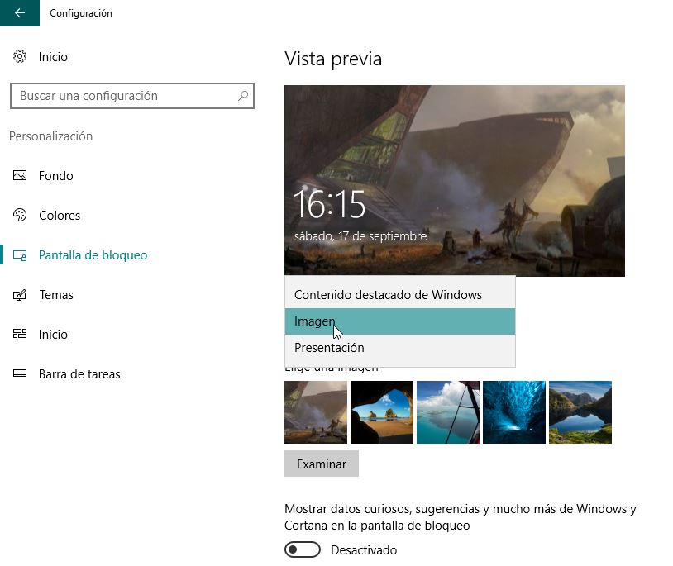Click the Pantalla de bloqueo icon
This screenshot has width=673, height=566.
pos(20,255)
